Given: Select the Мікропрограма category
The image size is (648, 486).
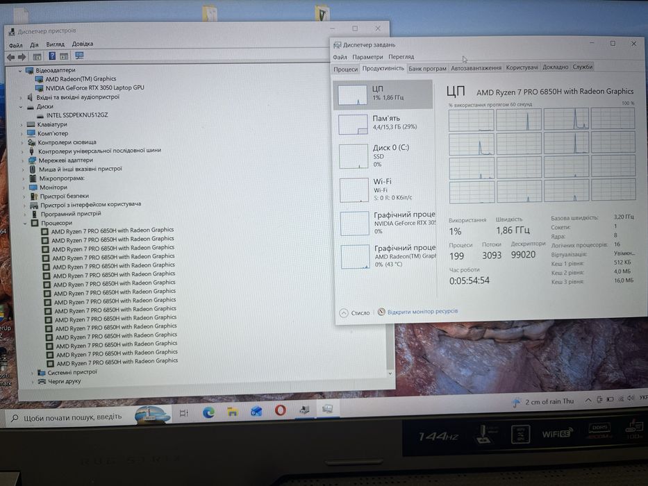Looking at the screenshot, I should coord(62,178).
